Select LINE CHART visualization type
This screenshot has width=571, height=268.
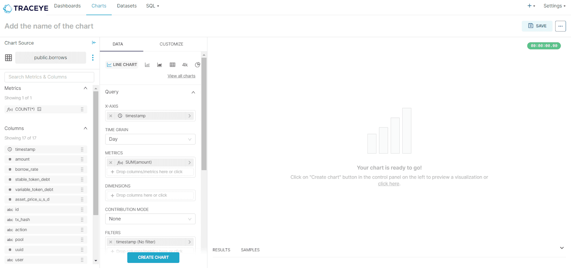pyautogui.click(x=122, y=65)
